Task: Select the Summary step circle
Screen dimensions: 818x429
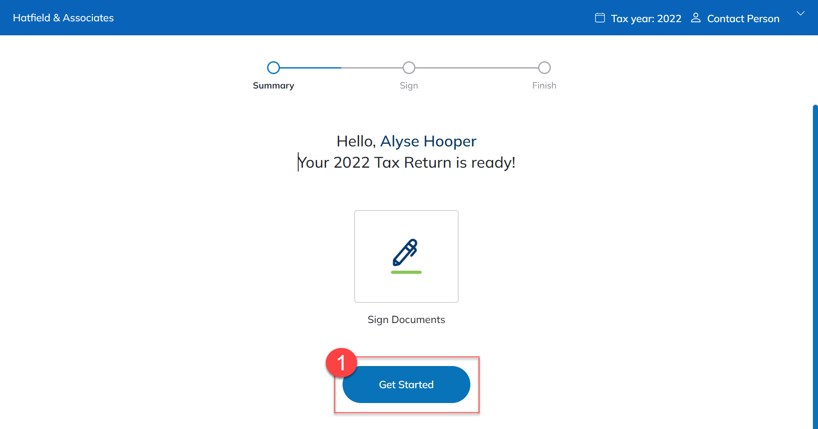Action: click(x=274, y=68)
